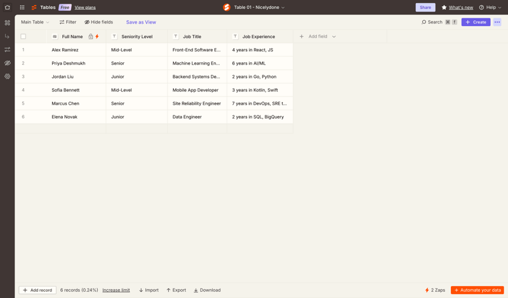Image resolution: width=508 pixels, height=298 pixels.
Task: Open the 2 Zaps indicator
Action: [435, 290]
